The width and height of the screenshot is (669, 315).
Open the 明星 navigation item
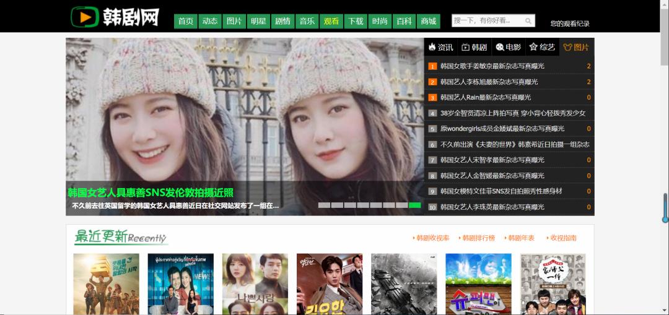[x=258, y=21]
